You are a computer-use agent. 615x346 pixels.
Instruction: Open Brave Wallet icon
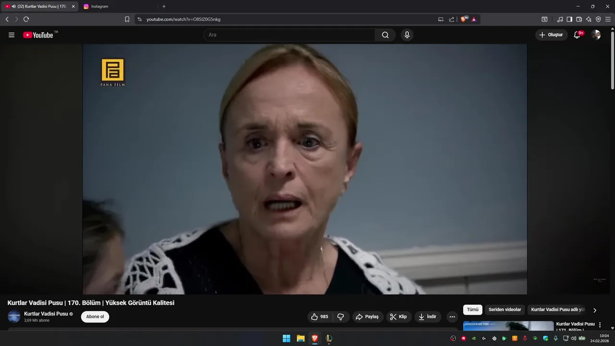[579, 19]
